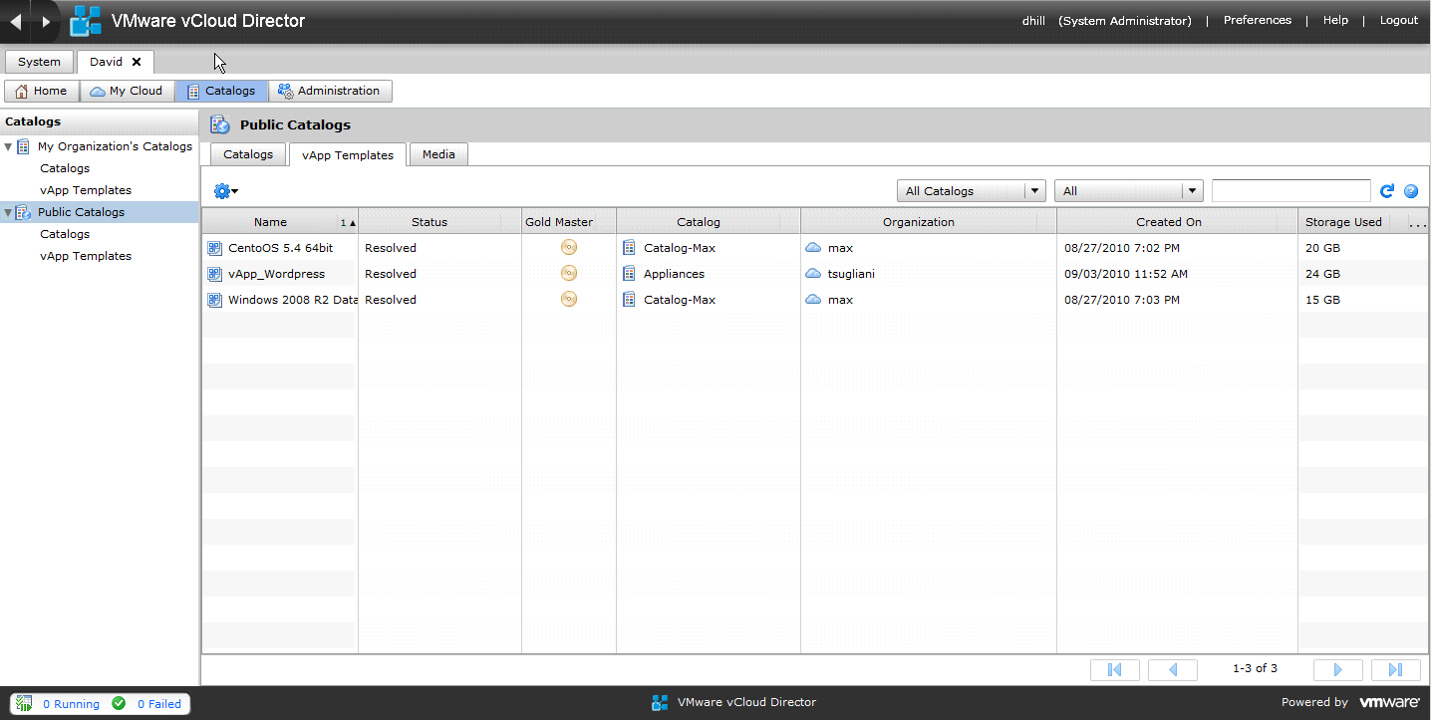Select Catalogs under Public Catalogs
The image size is (1432, 720).
65,234
